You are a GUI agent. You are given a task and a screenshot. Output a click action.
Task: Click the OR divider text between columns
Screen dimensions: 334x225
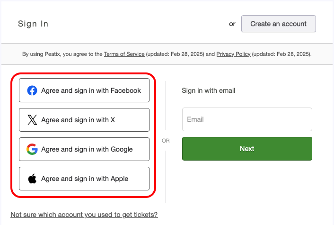tap(166, 141)
